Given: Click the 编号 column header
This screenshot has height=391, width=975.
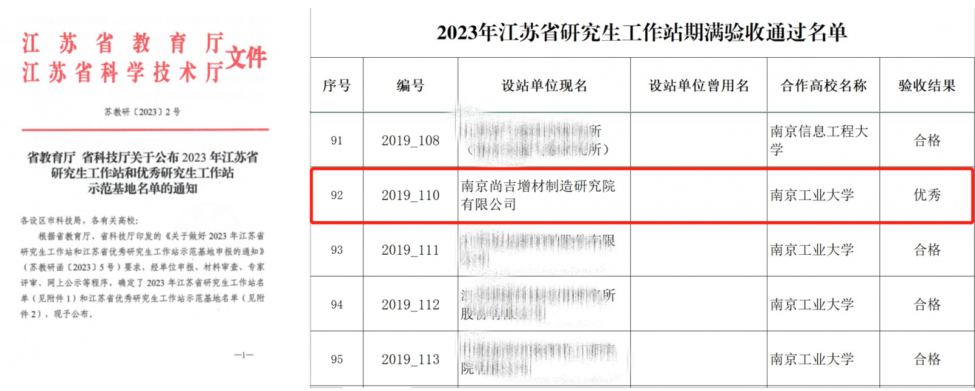Looking at the screenshot, I should pyautogui.click(x=410, y=85).
